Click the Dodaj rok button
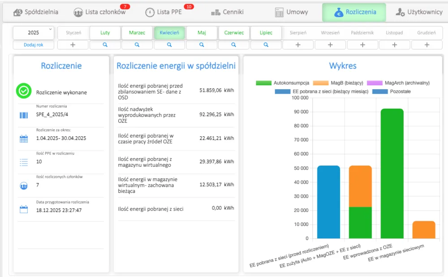This screenshot has width=448, height=277. [x=34, y=45]
